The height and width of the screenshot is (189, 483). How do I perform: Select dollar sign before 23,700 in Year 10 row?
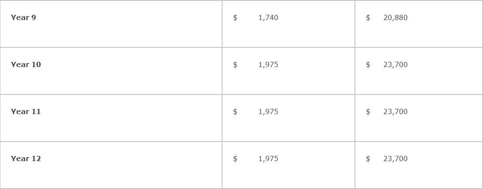point(368,64)
